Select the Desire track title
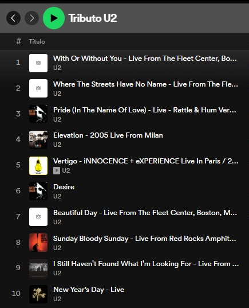The width and height of the screenshot is (249, 308). pyautogui.click(x=64, y=187)
